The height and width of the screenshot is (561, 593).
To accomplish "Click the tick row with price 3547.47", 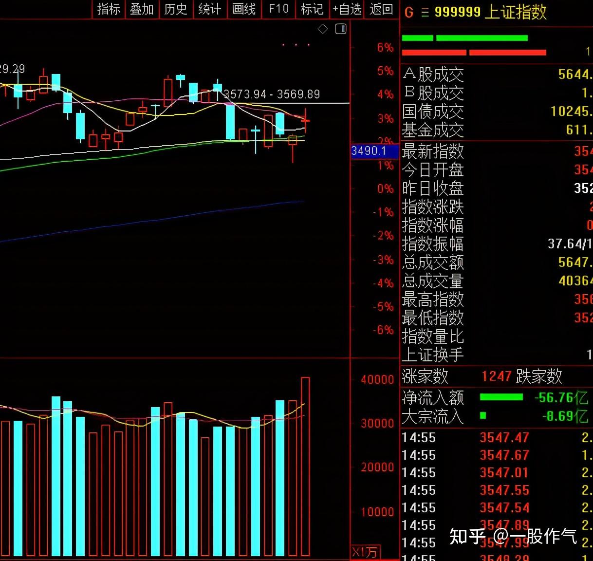I will pyautogui.click(x=497, y=438).
